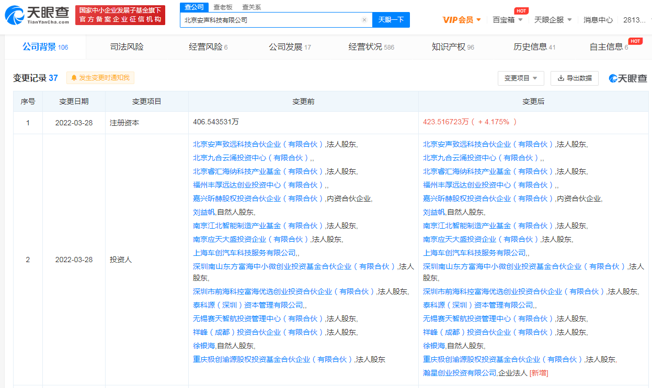Select the 公司发展 tab
The height and width of the screenshot is (388, 652).
tap(290, 47)
